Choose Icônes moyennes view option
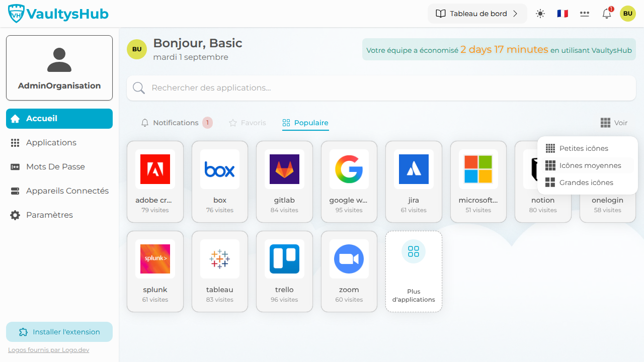 (x=588, y=165)
